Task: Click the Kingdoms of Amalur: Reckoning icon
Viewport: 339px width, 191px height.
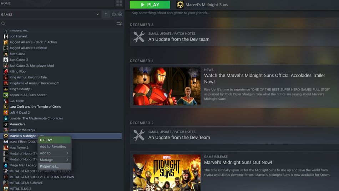Action: 6,83
